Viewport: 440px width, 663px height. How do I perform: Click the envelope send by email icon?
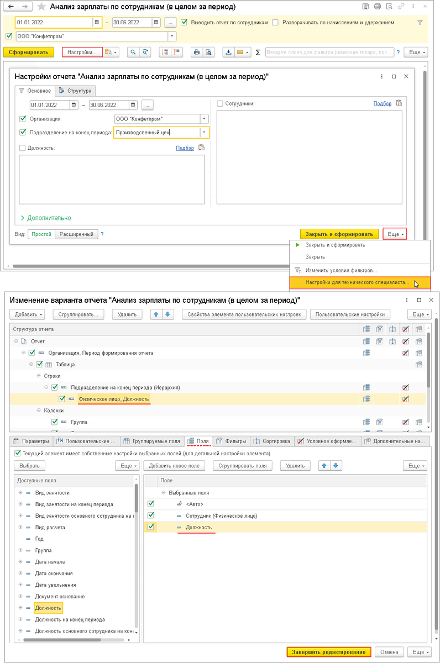click(243, 52)
